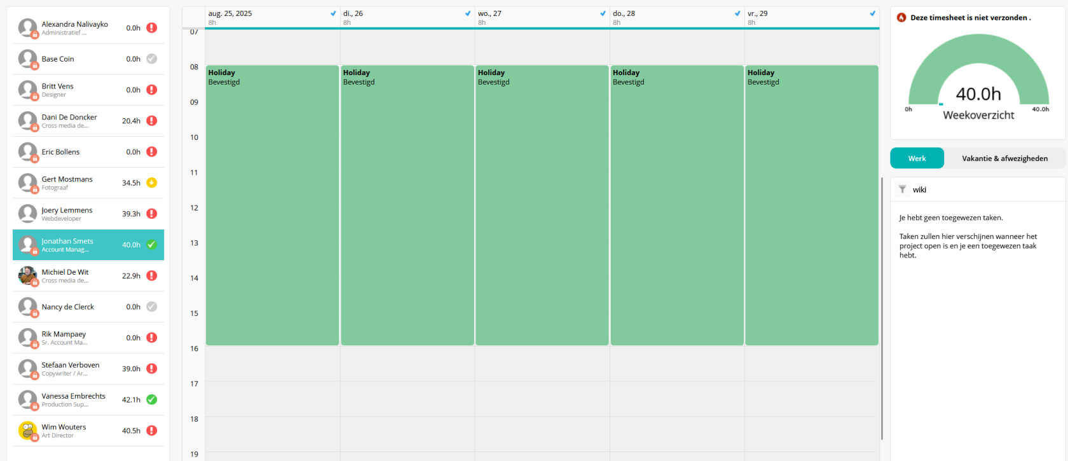This screenshot has height=461, width=1068.
Task: Toggle the checkmark on do., 28 column
Action: coord(737,13)
